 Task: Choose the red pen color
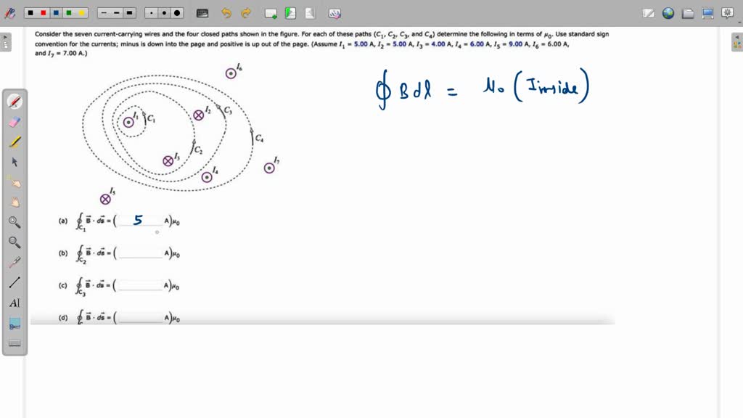click(x=44, y=13)
